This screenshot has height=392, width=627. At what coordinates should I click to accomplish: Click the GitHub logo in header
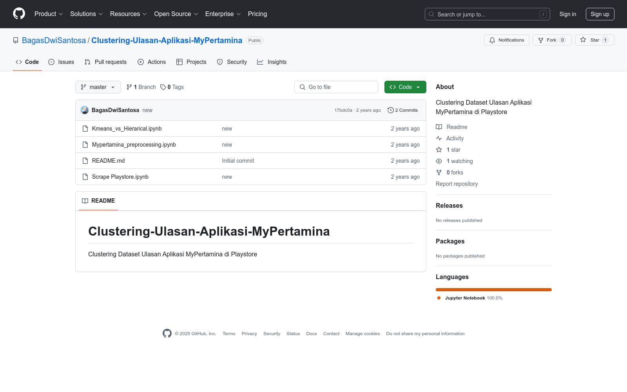[x=19, y=14]
